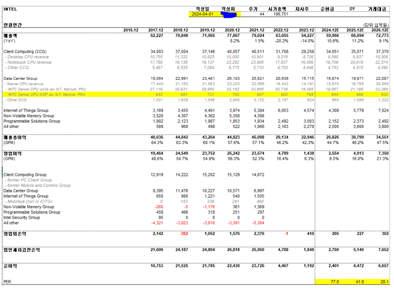Select the 주가 value 44
This screenshot has width=394, height=288.
pyautogui.click(x=262, y=14)
